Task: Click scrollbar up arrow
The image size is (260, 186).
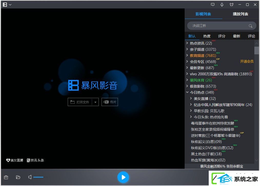Action: coord(256,43)
